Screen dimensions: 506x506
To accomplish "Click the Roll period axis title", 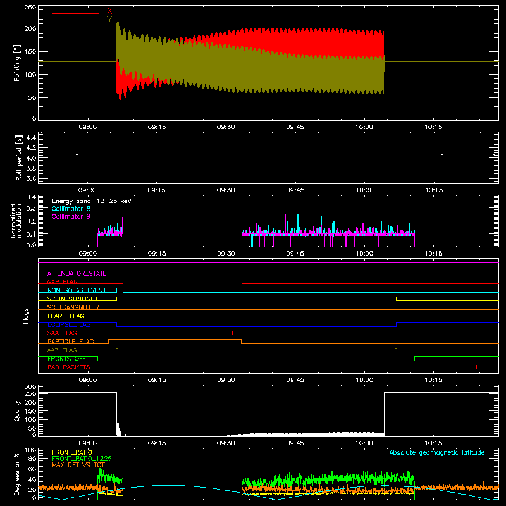I will [19, 157].
